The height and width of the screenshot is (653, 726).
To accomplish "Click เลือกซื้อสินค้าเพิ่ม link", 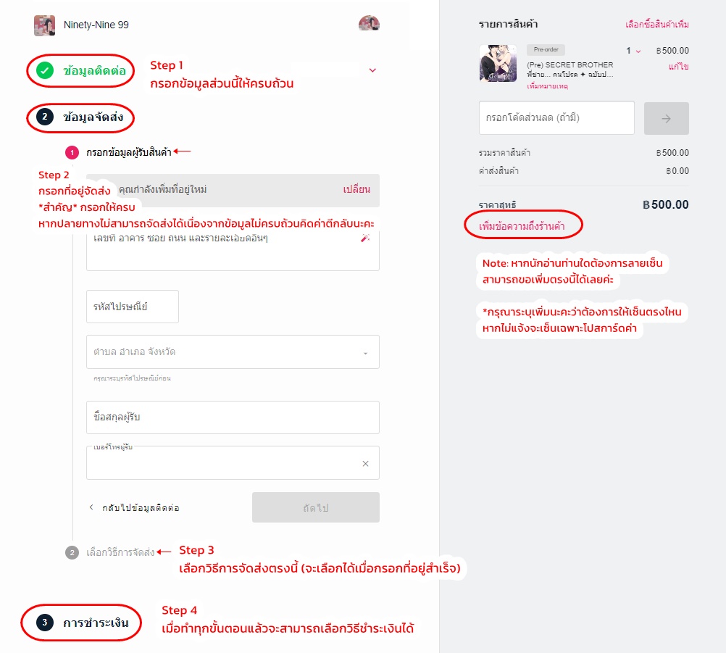I will pos(657,24).
